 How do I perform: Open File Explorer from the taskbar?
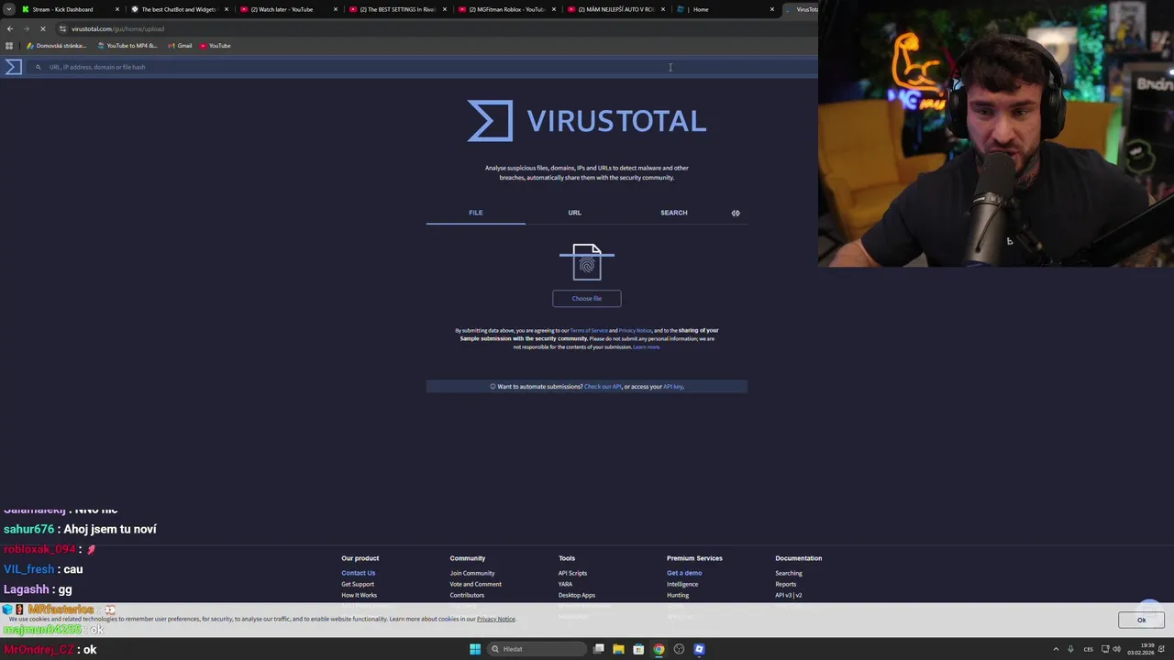coord(618,649)
